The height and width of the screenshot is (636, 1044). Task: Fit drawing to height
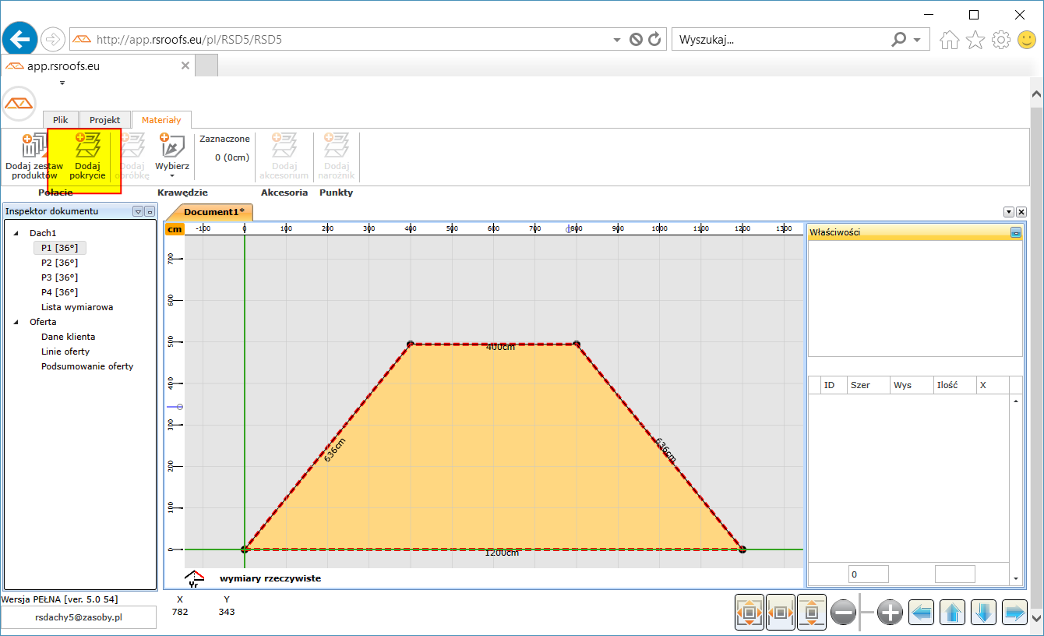pyautogui.click(x=811, y=613)
